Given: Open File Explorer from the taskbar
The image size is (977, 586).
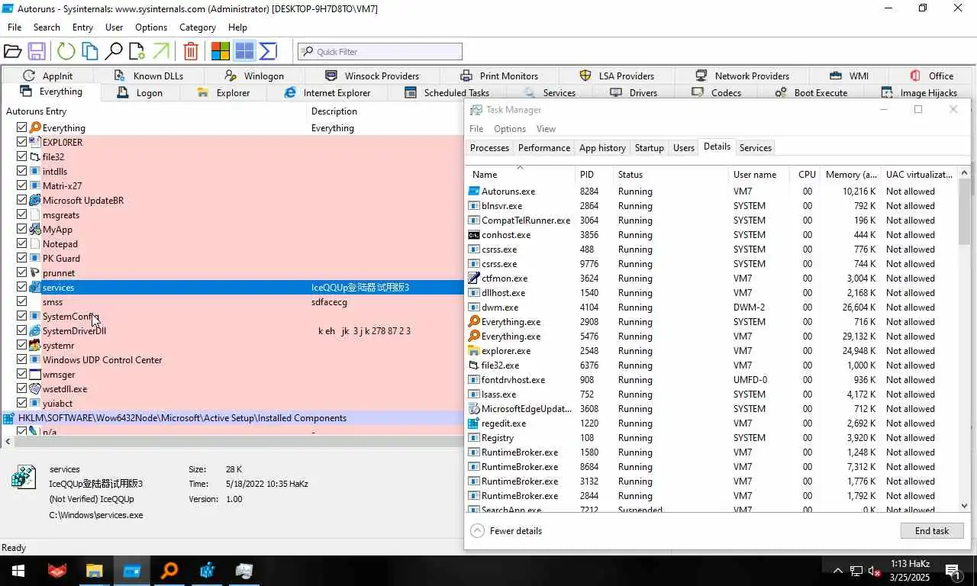Looking at the screenshot, I should point(94,571).
